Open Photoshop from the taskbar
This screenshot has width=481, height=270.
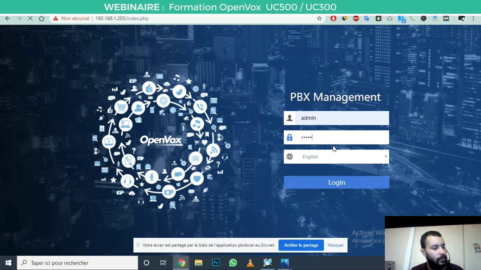point(216,263)
